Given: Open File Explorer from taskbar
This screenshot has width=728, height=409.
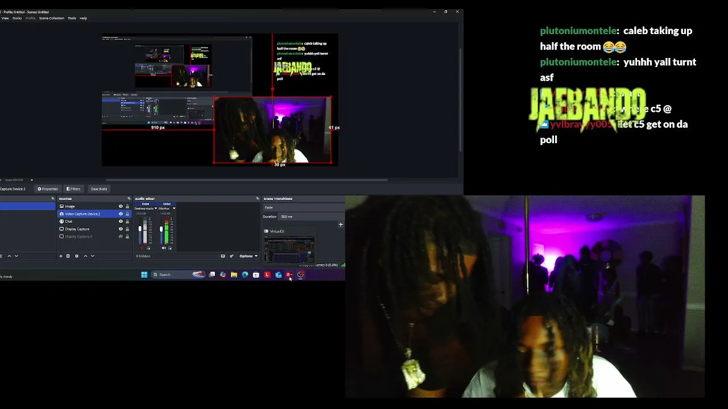Looking at the screenshot, I should pyautogui.click(x=234, y=275).
